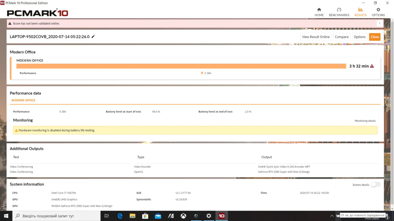Open the slanted-stripes app on taskbar
Image resolution: width=394 pixels, height=221 pixels.
coord(171,216)
